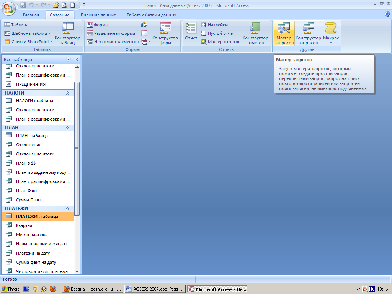The height and width of the screenshot is (294, 392).
Task: Click the Help question mark icon
Action: click(x=388, y=14)
